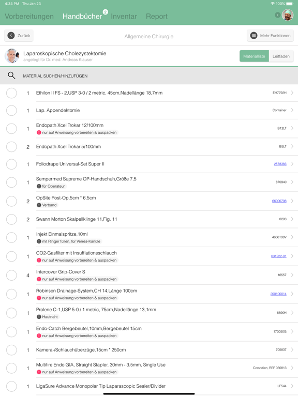The height and width of the screenshot is (397, 298).
Task: Switch to the Inventar tab
Action: [x=124, y=16]
